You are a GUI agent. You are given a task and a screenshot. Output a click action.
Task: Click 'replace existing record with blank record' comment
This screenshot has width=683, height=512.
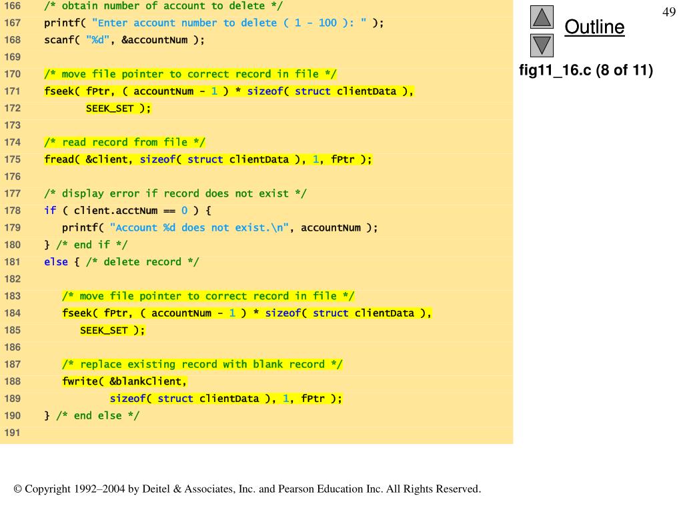pos(202,365)
